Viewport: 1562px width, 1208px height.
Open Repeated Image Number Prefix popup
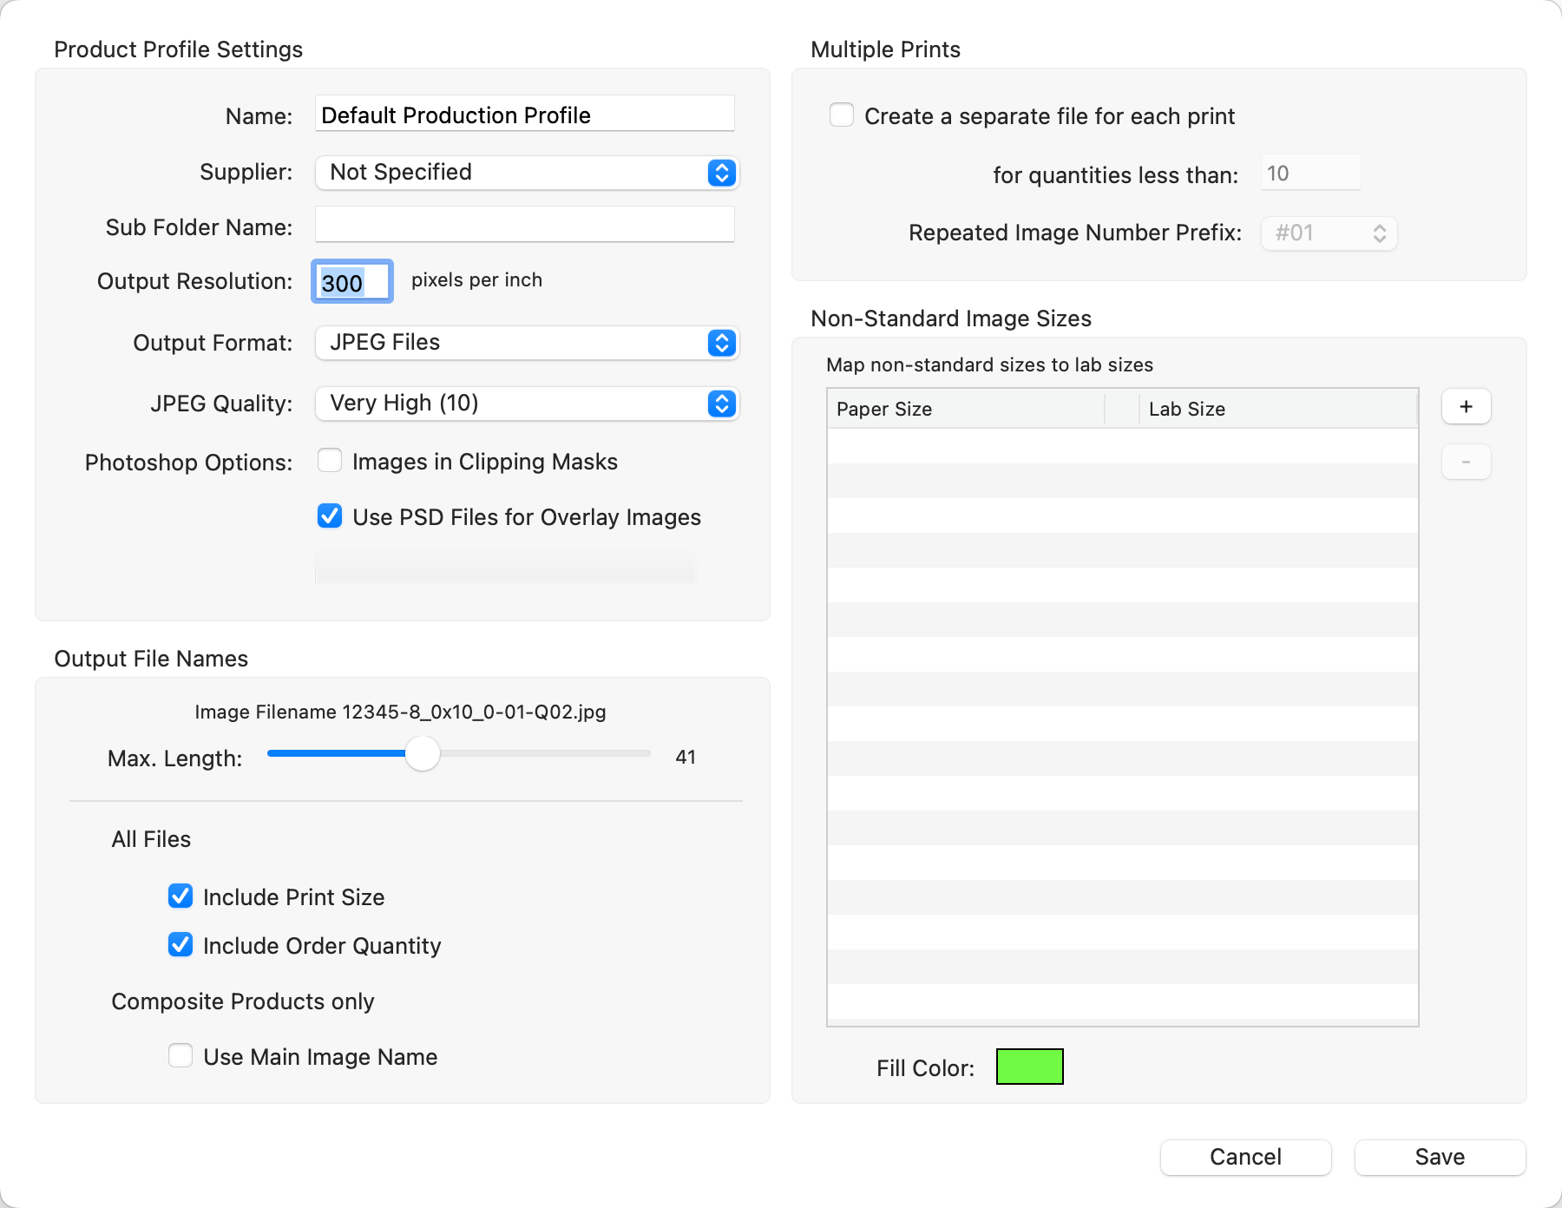[x=1329, y=233]
